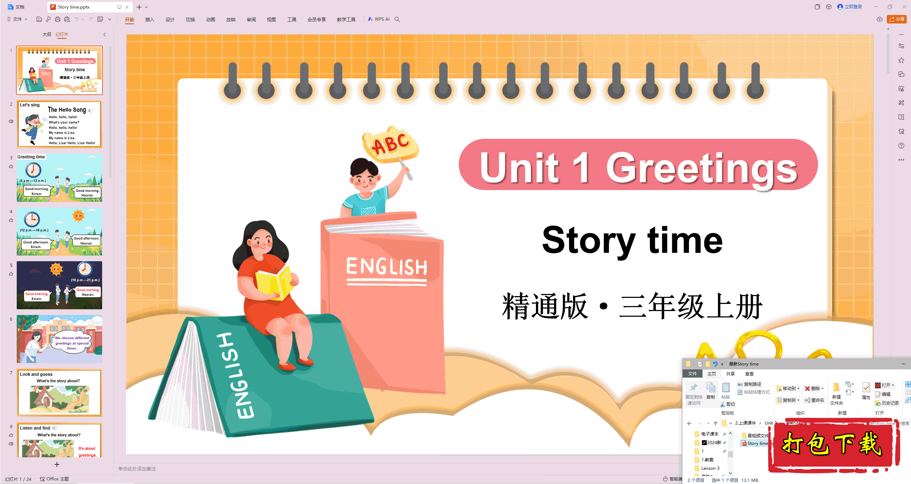Expand the quick toolbar customize arrow
This screenshot has width=911, height=484.
click(x=110, y=19)
